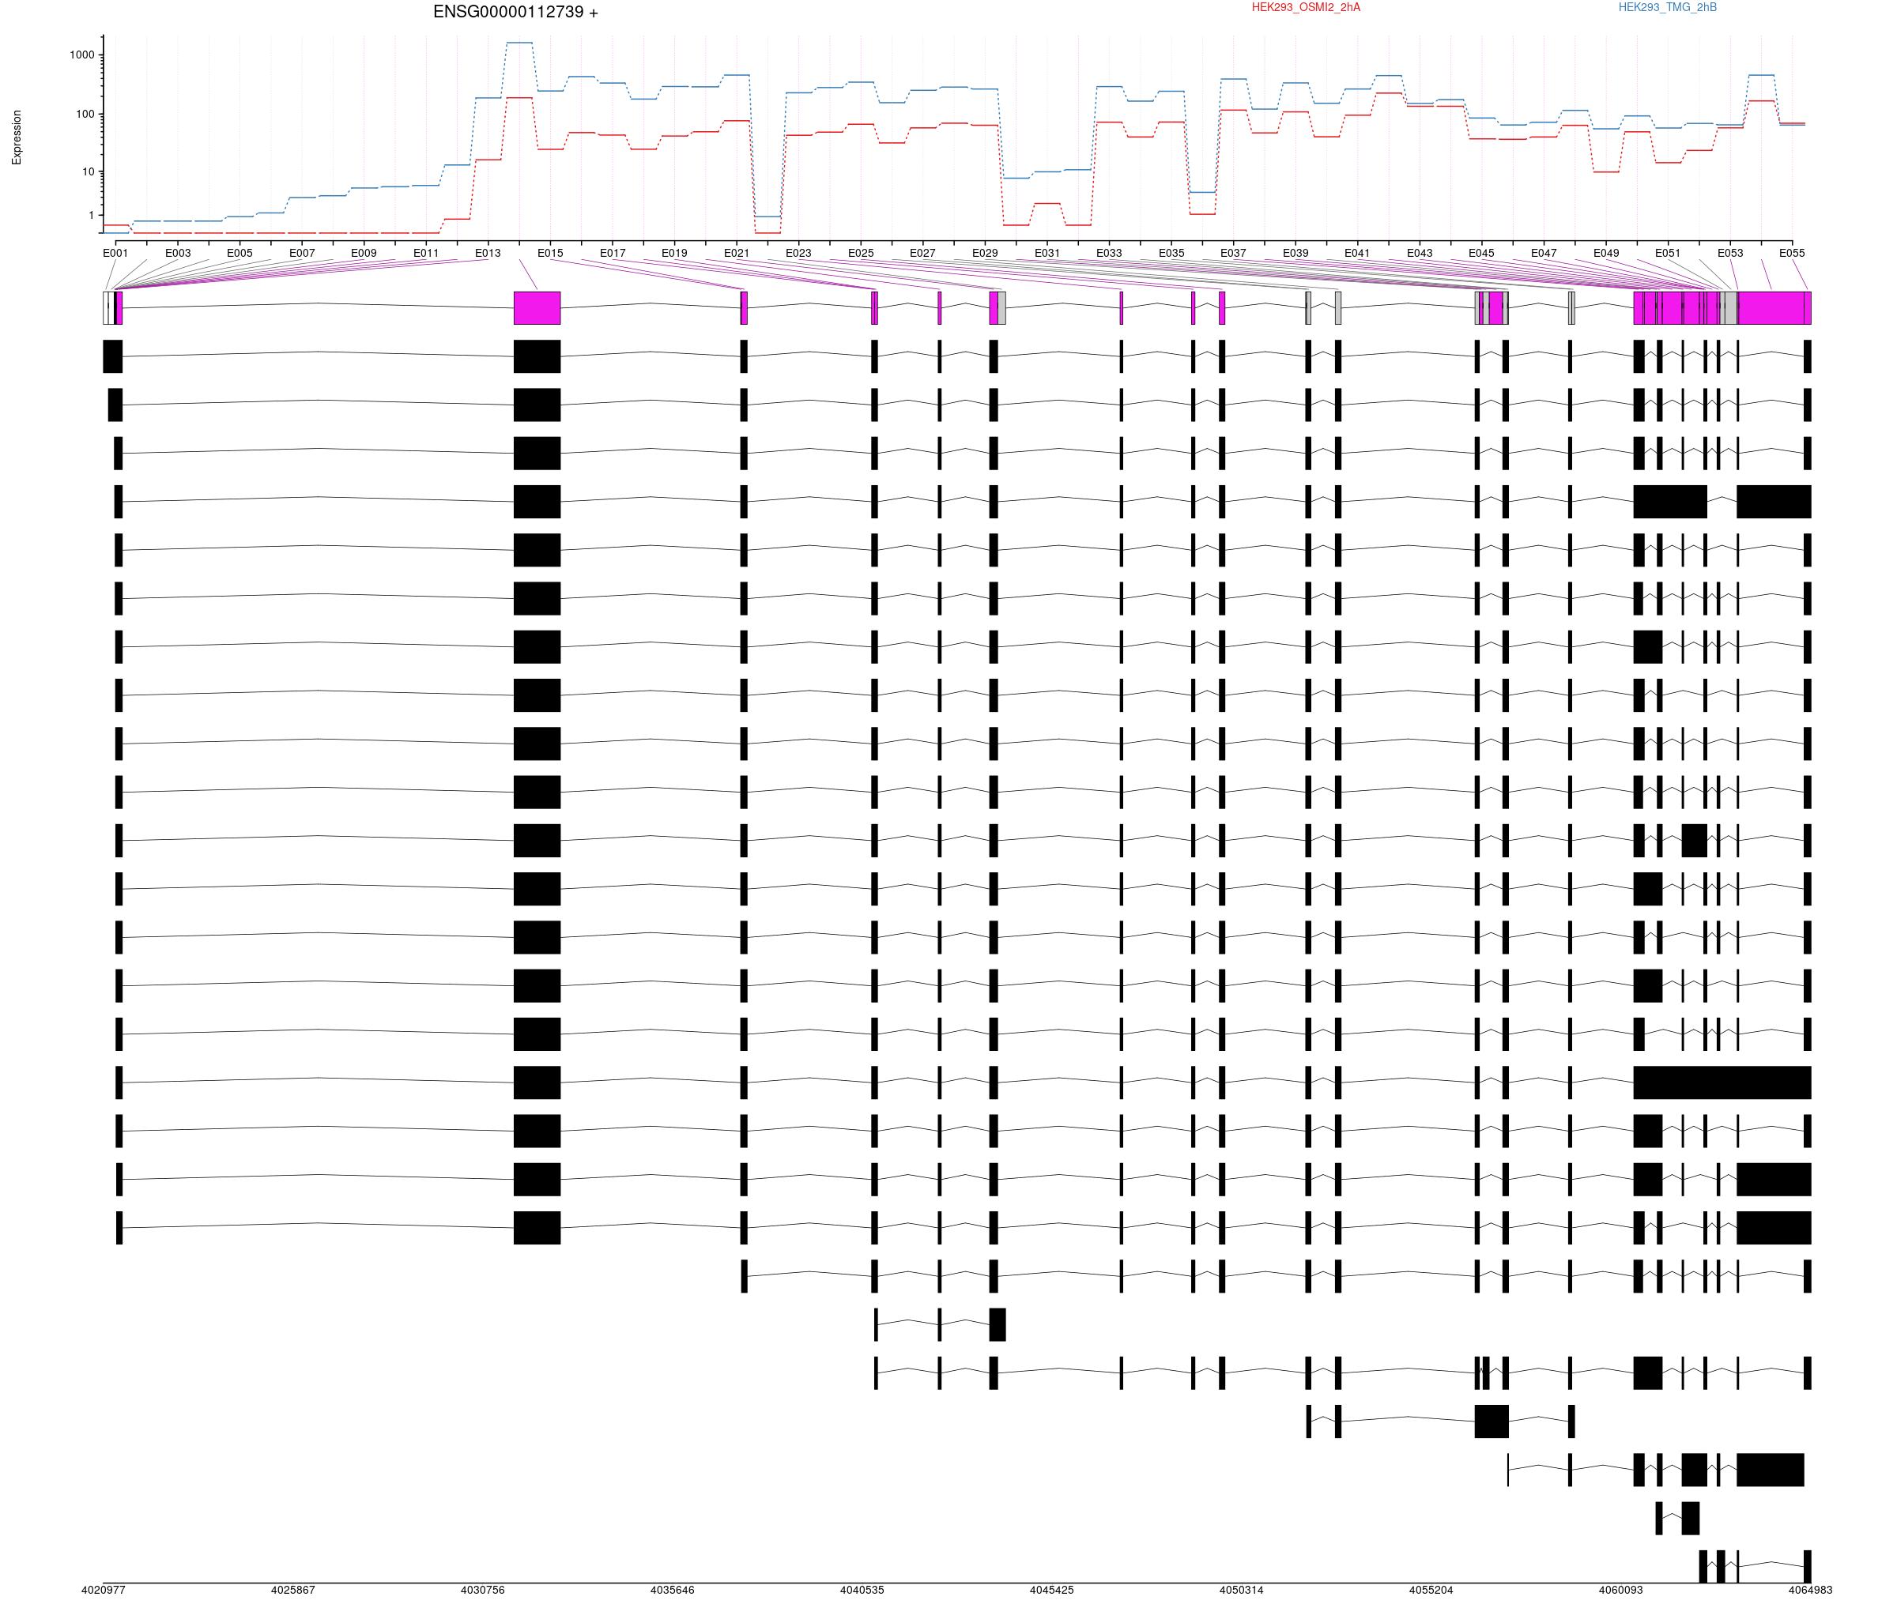Select exon label E001
Image resolution: width=1897 pixels, height=1604 pixels.
click(x=115, y=253)
